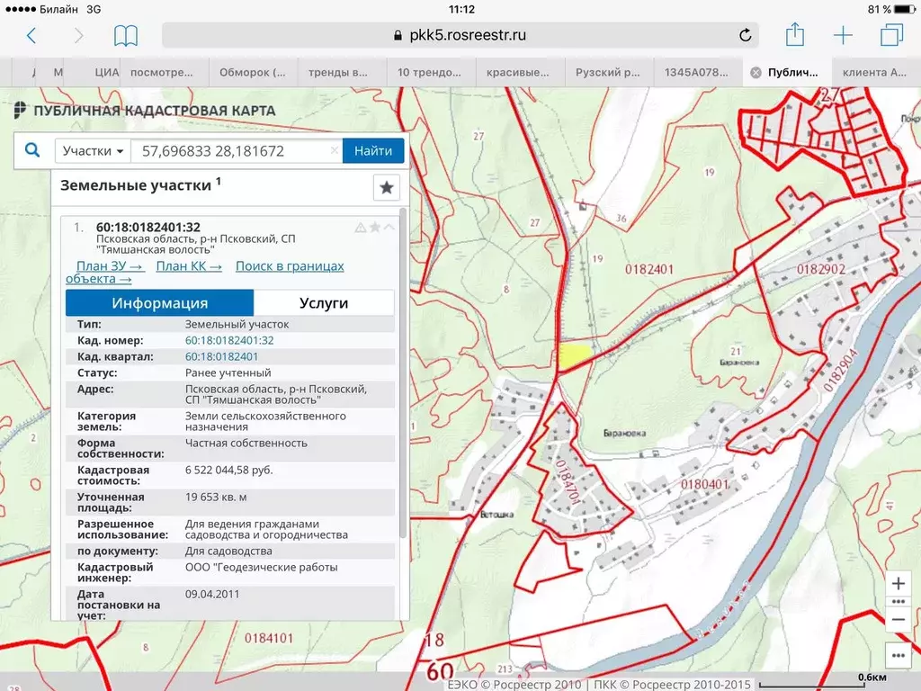Viewport: 921px width, 691px height.
Task: Click the results panel vertical scrollbar
Action: (x=402, y=372)
